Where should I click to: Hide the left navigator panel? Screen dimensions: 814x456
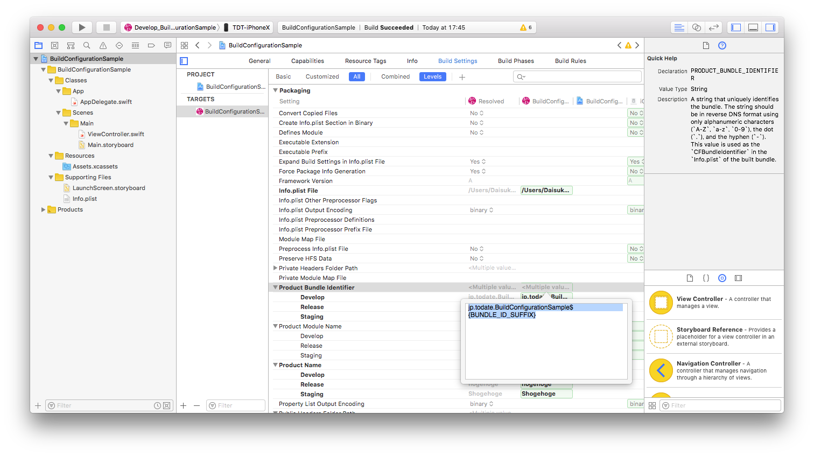pyautogui.click(x=735, y=26)
